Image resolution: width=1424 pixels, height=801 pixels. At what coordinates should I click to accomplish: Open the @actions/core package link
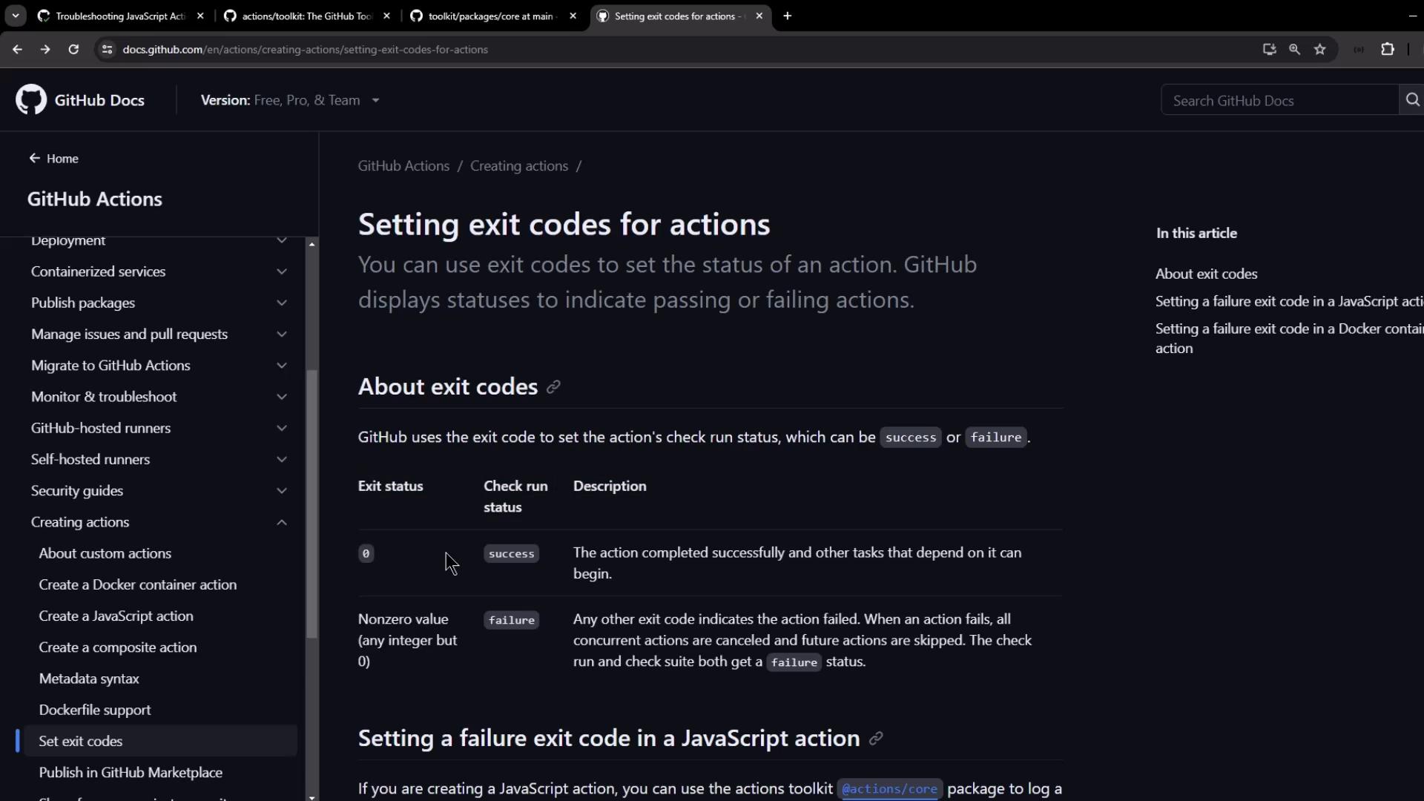coord(889,789)
